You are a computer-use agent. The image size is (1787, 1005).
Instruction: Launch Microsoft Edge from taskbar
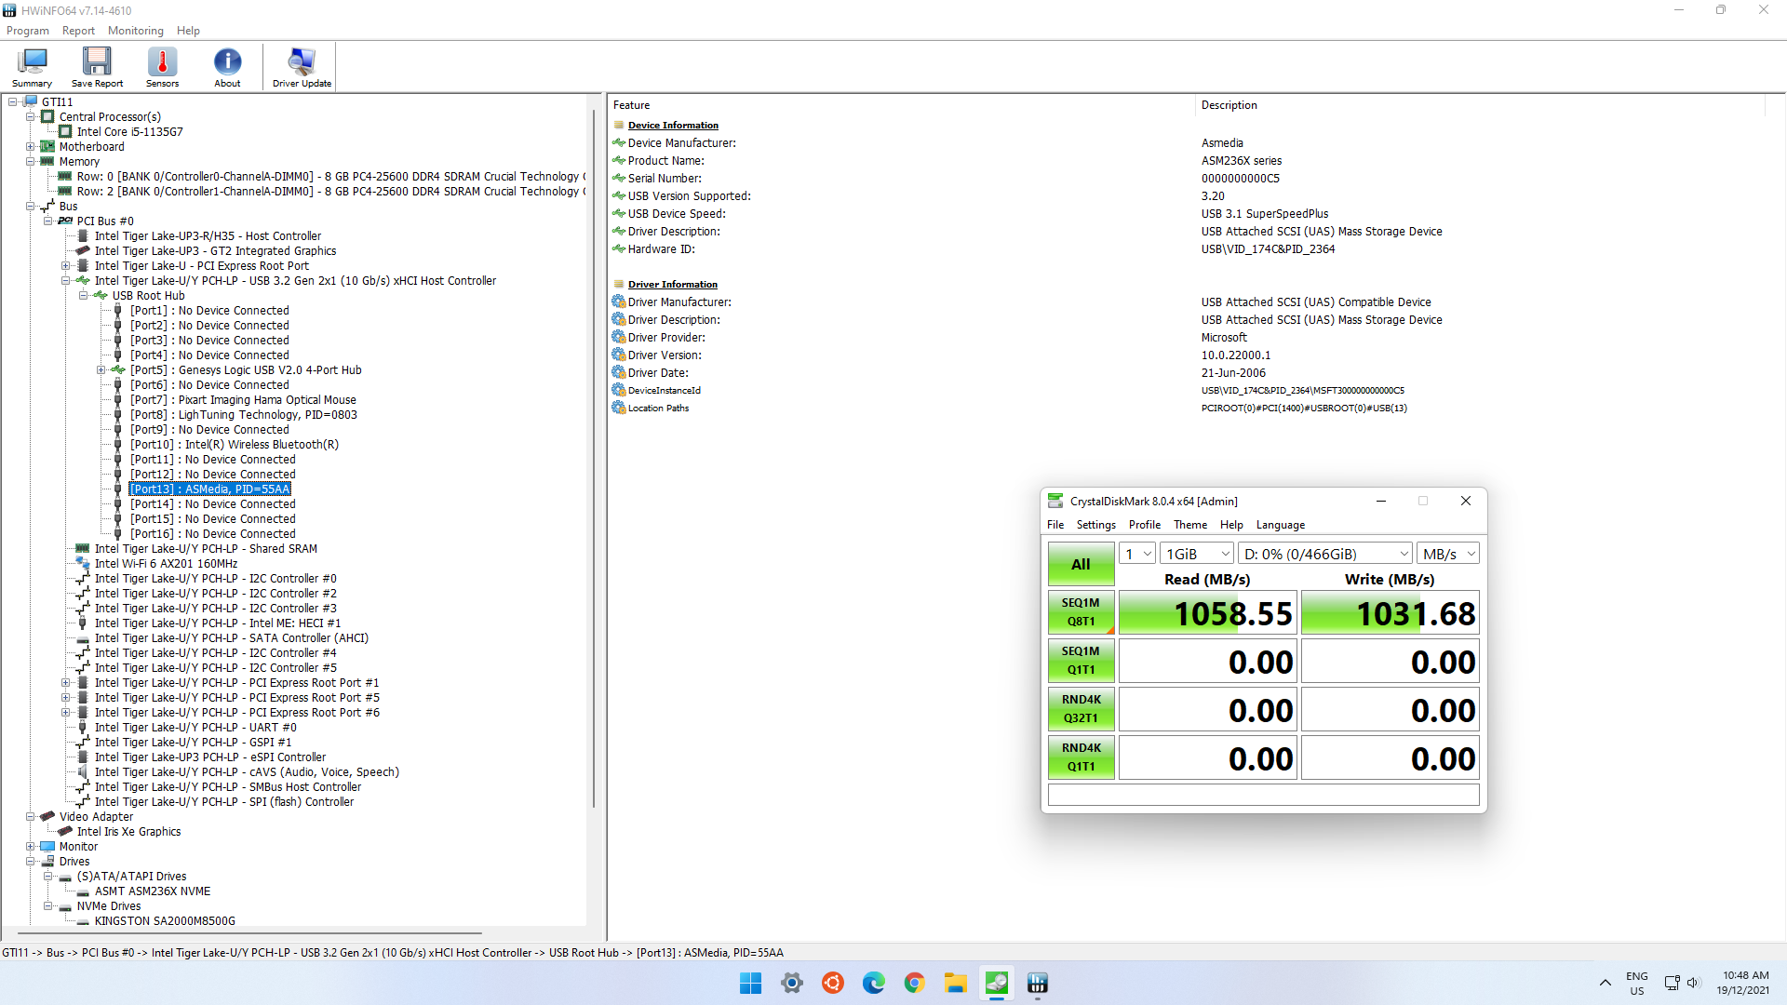[873, 983]
